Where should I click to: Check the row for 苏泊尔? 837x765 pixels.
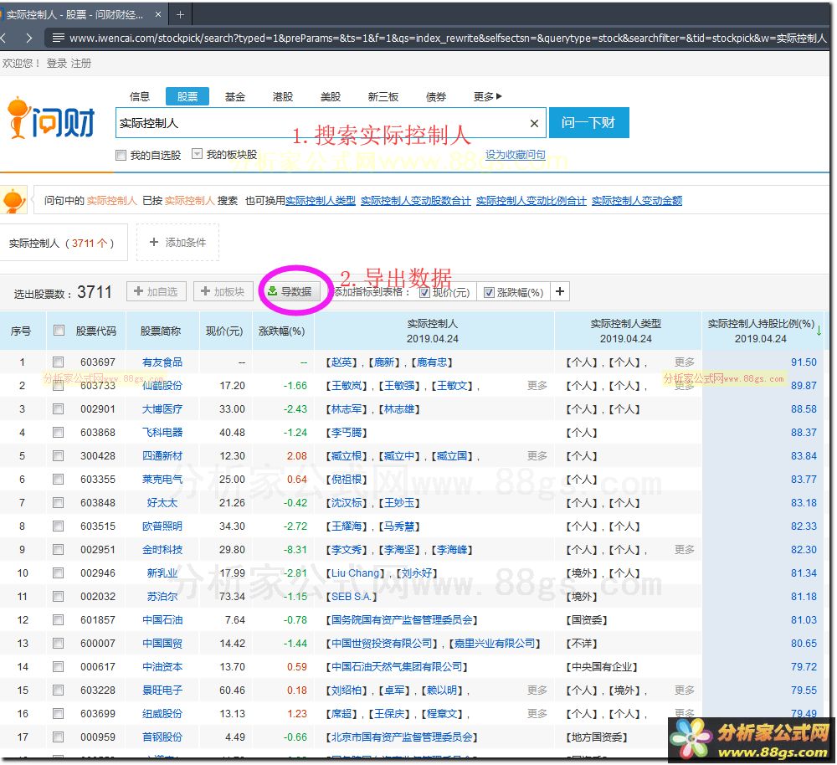(59, 596)
